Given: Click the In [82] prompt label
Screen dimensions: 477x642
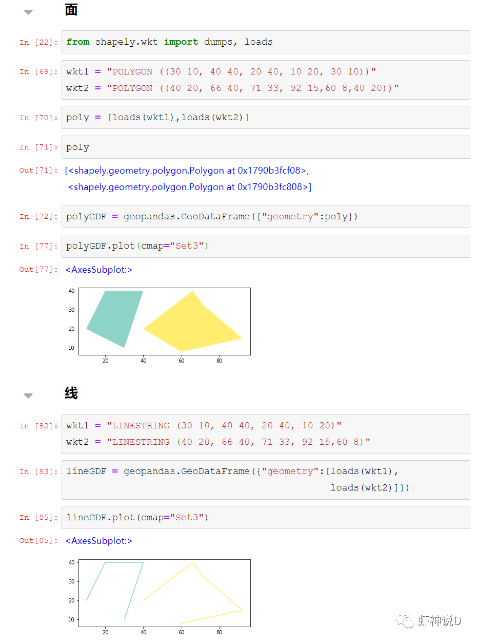Looking at the screenshot, I should tap(38, 426).
